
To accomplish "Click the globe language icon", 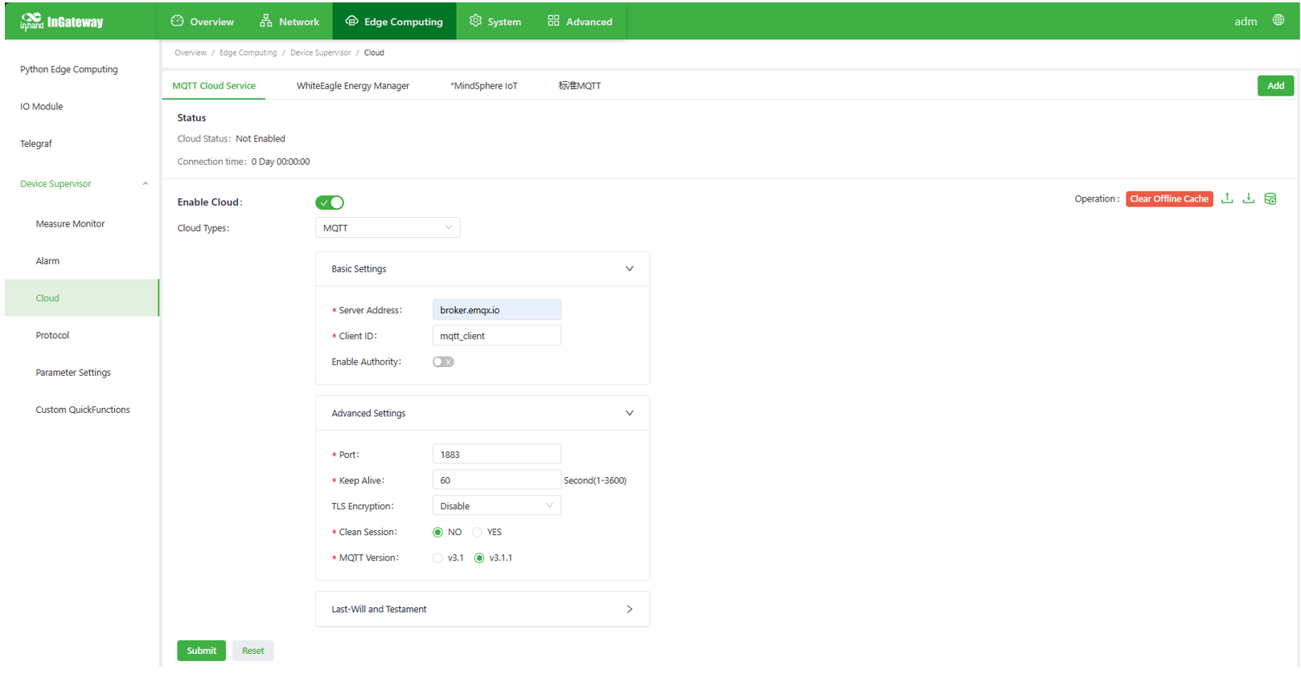I will pos(1278,20).
